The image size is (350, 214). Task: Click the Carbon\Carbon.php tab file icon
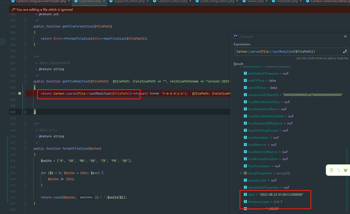(x=155, y=1)
